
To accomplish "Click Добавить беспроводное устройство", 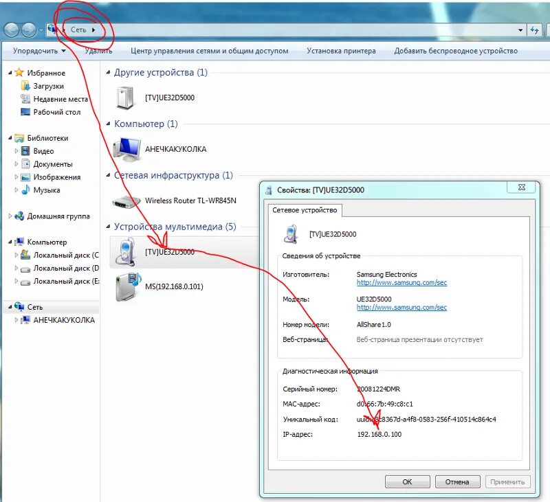I will tap(456, 51).
